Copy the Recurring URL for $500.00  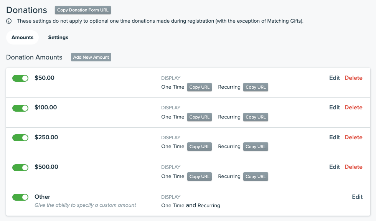tap(256, 176)
